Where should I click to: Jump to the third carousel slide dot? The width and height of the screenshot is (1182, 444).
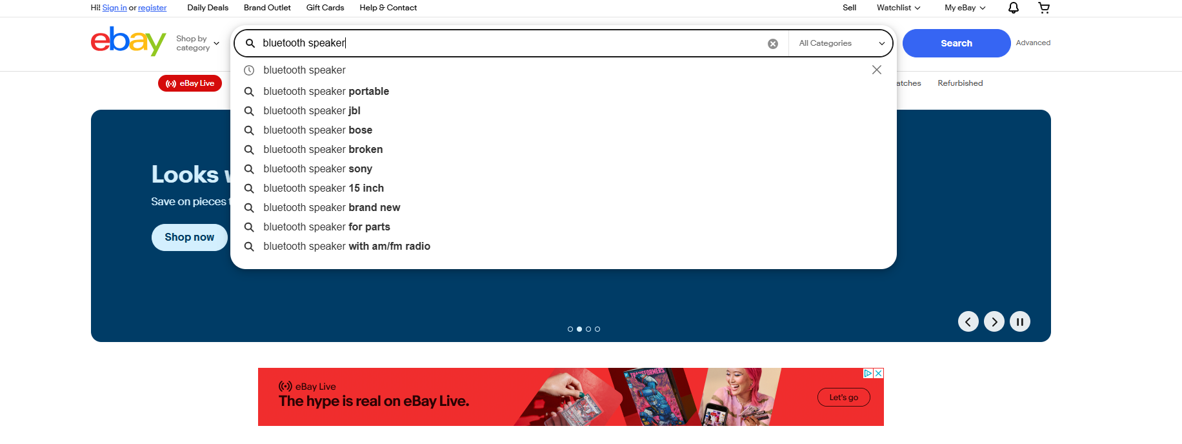(588, 329)
